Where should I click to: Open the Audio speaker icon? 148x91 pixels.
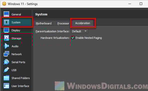[x=6, y=46]
